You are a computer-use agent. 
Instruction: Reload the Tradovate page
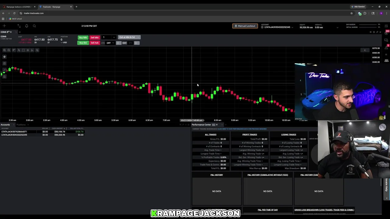(14, 13)
